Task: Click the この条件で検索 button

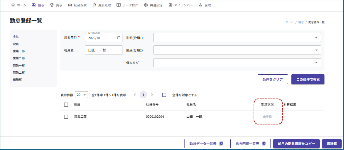Action: (308, 79)
